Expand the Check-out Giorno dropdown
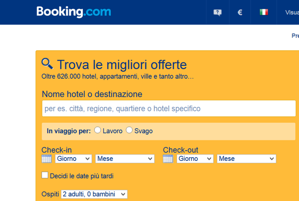 195,159
